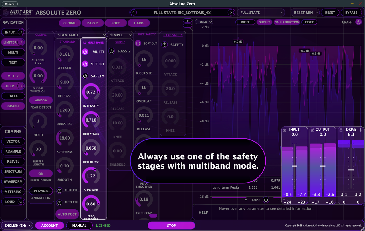
Task: Open the ENGLISH (EN) language dropdown
Action: tap(17, 226)
